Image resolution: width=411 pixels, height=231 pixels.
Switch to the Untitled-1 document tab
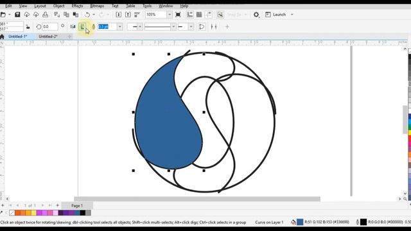[18, 37]
